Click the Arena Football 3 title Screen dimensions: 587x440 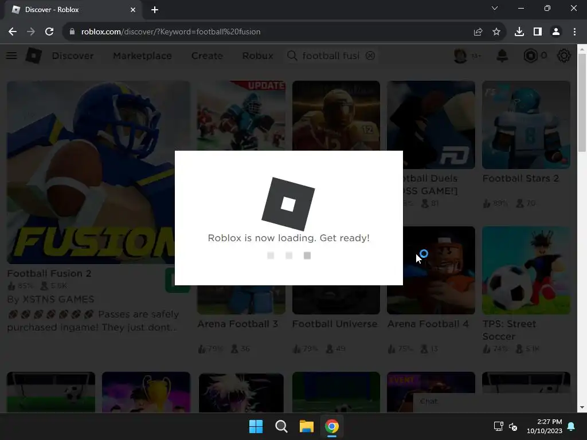[x=238, y=324]
